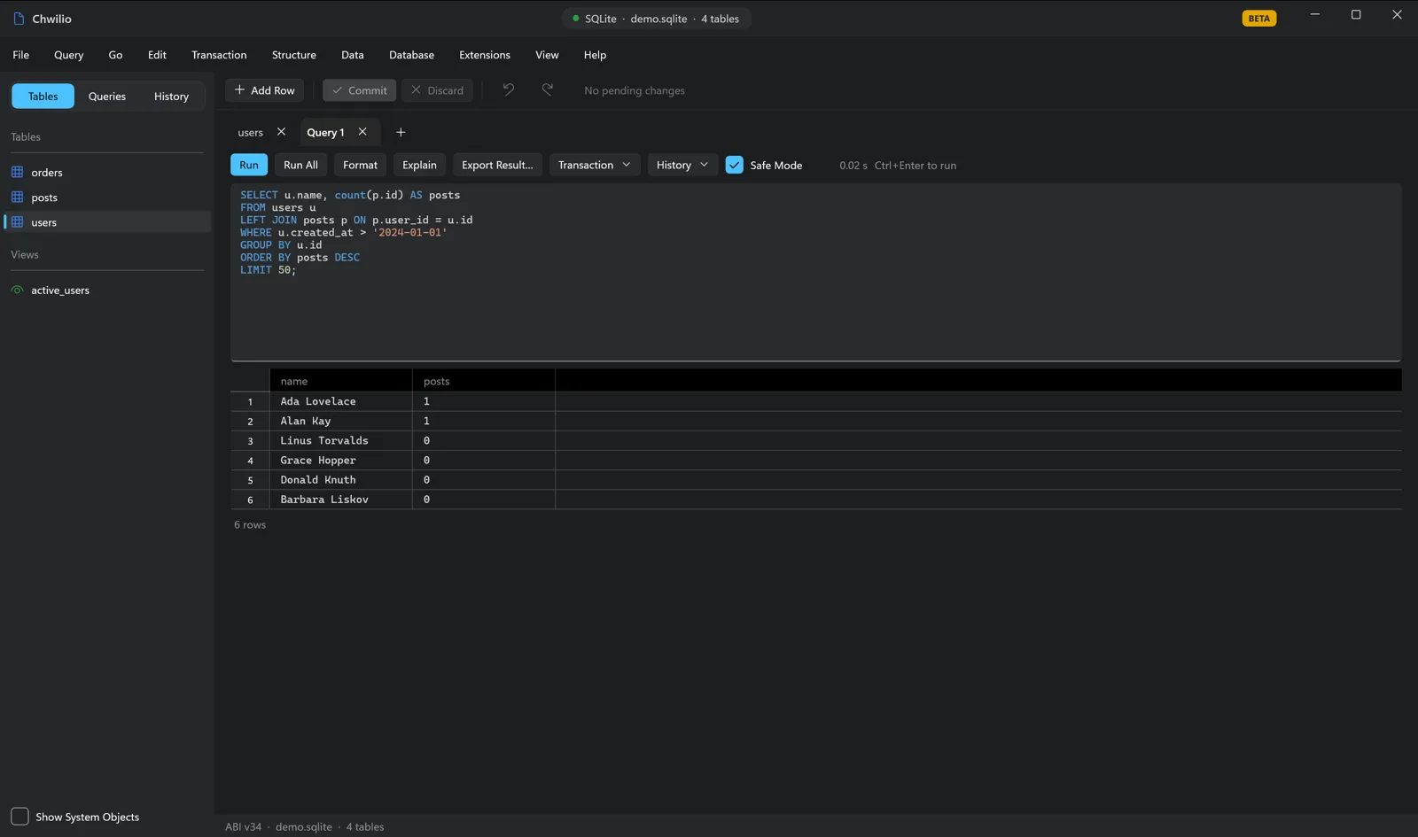Click the Format button

(360, 165)
